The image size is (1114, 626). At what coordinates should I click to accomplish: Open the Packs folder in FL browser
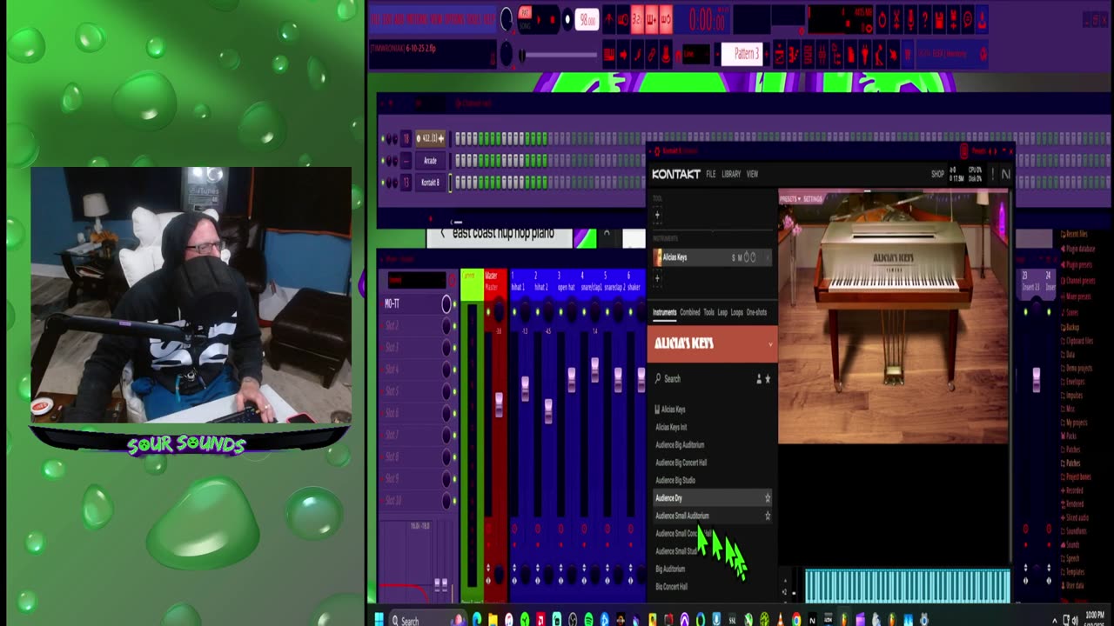1071,436
